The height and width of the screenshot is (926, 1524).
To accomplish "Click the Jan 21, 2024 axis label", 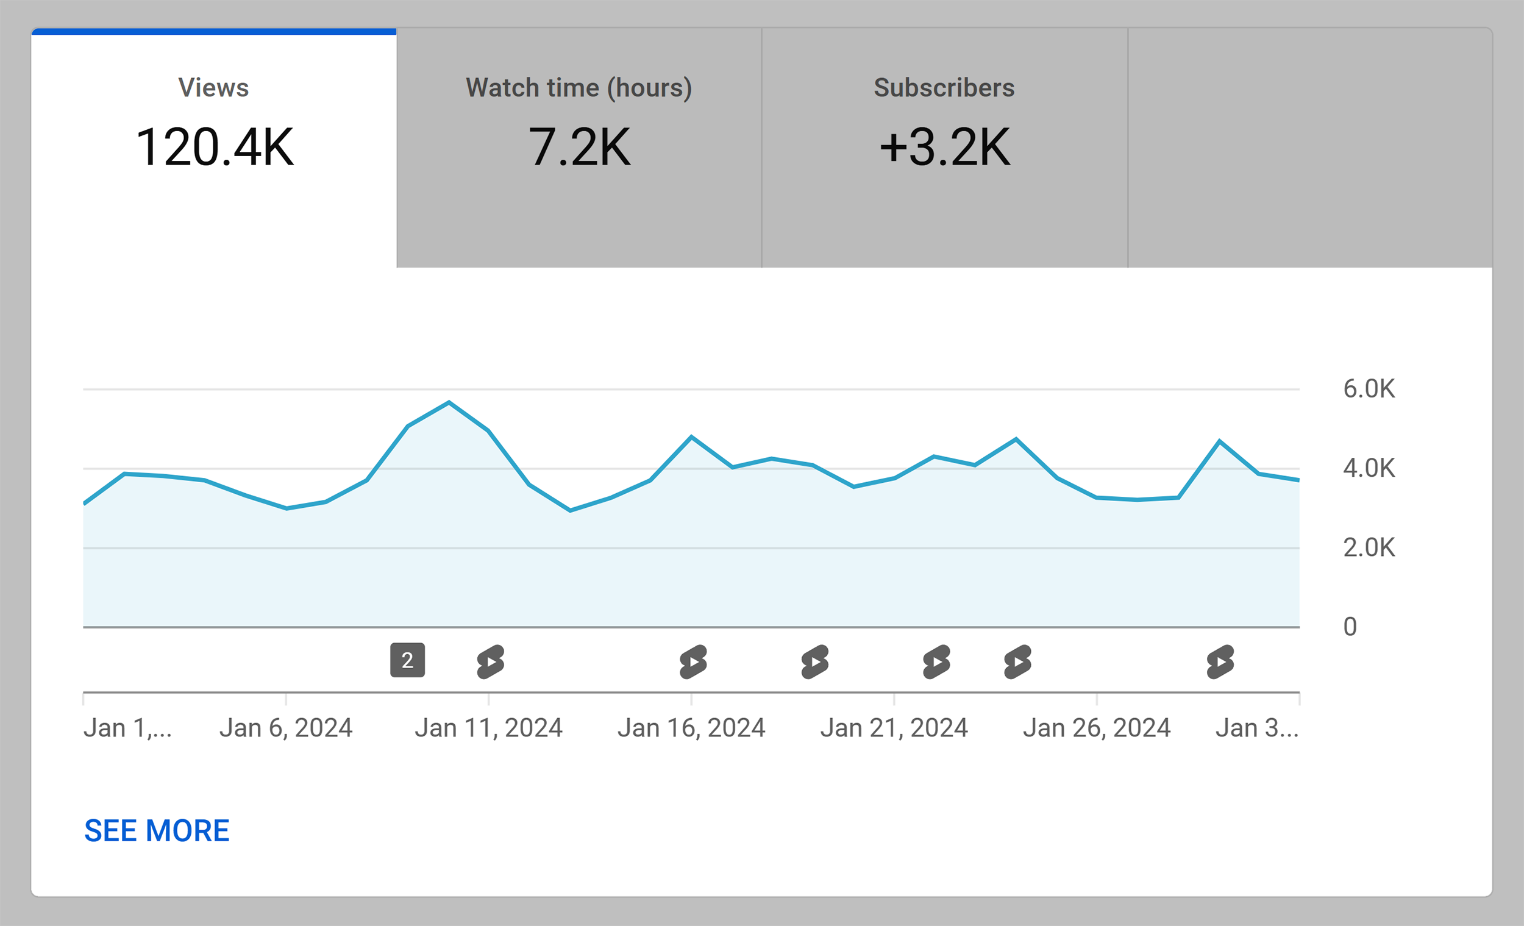I will pyautogui.click(x=894, y=728).
